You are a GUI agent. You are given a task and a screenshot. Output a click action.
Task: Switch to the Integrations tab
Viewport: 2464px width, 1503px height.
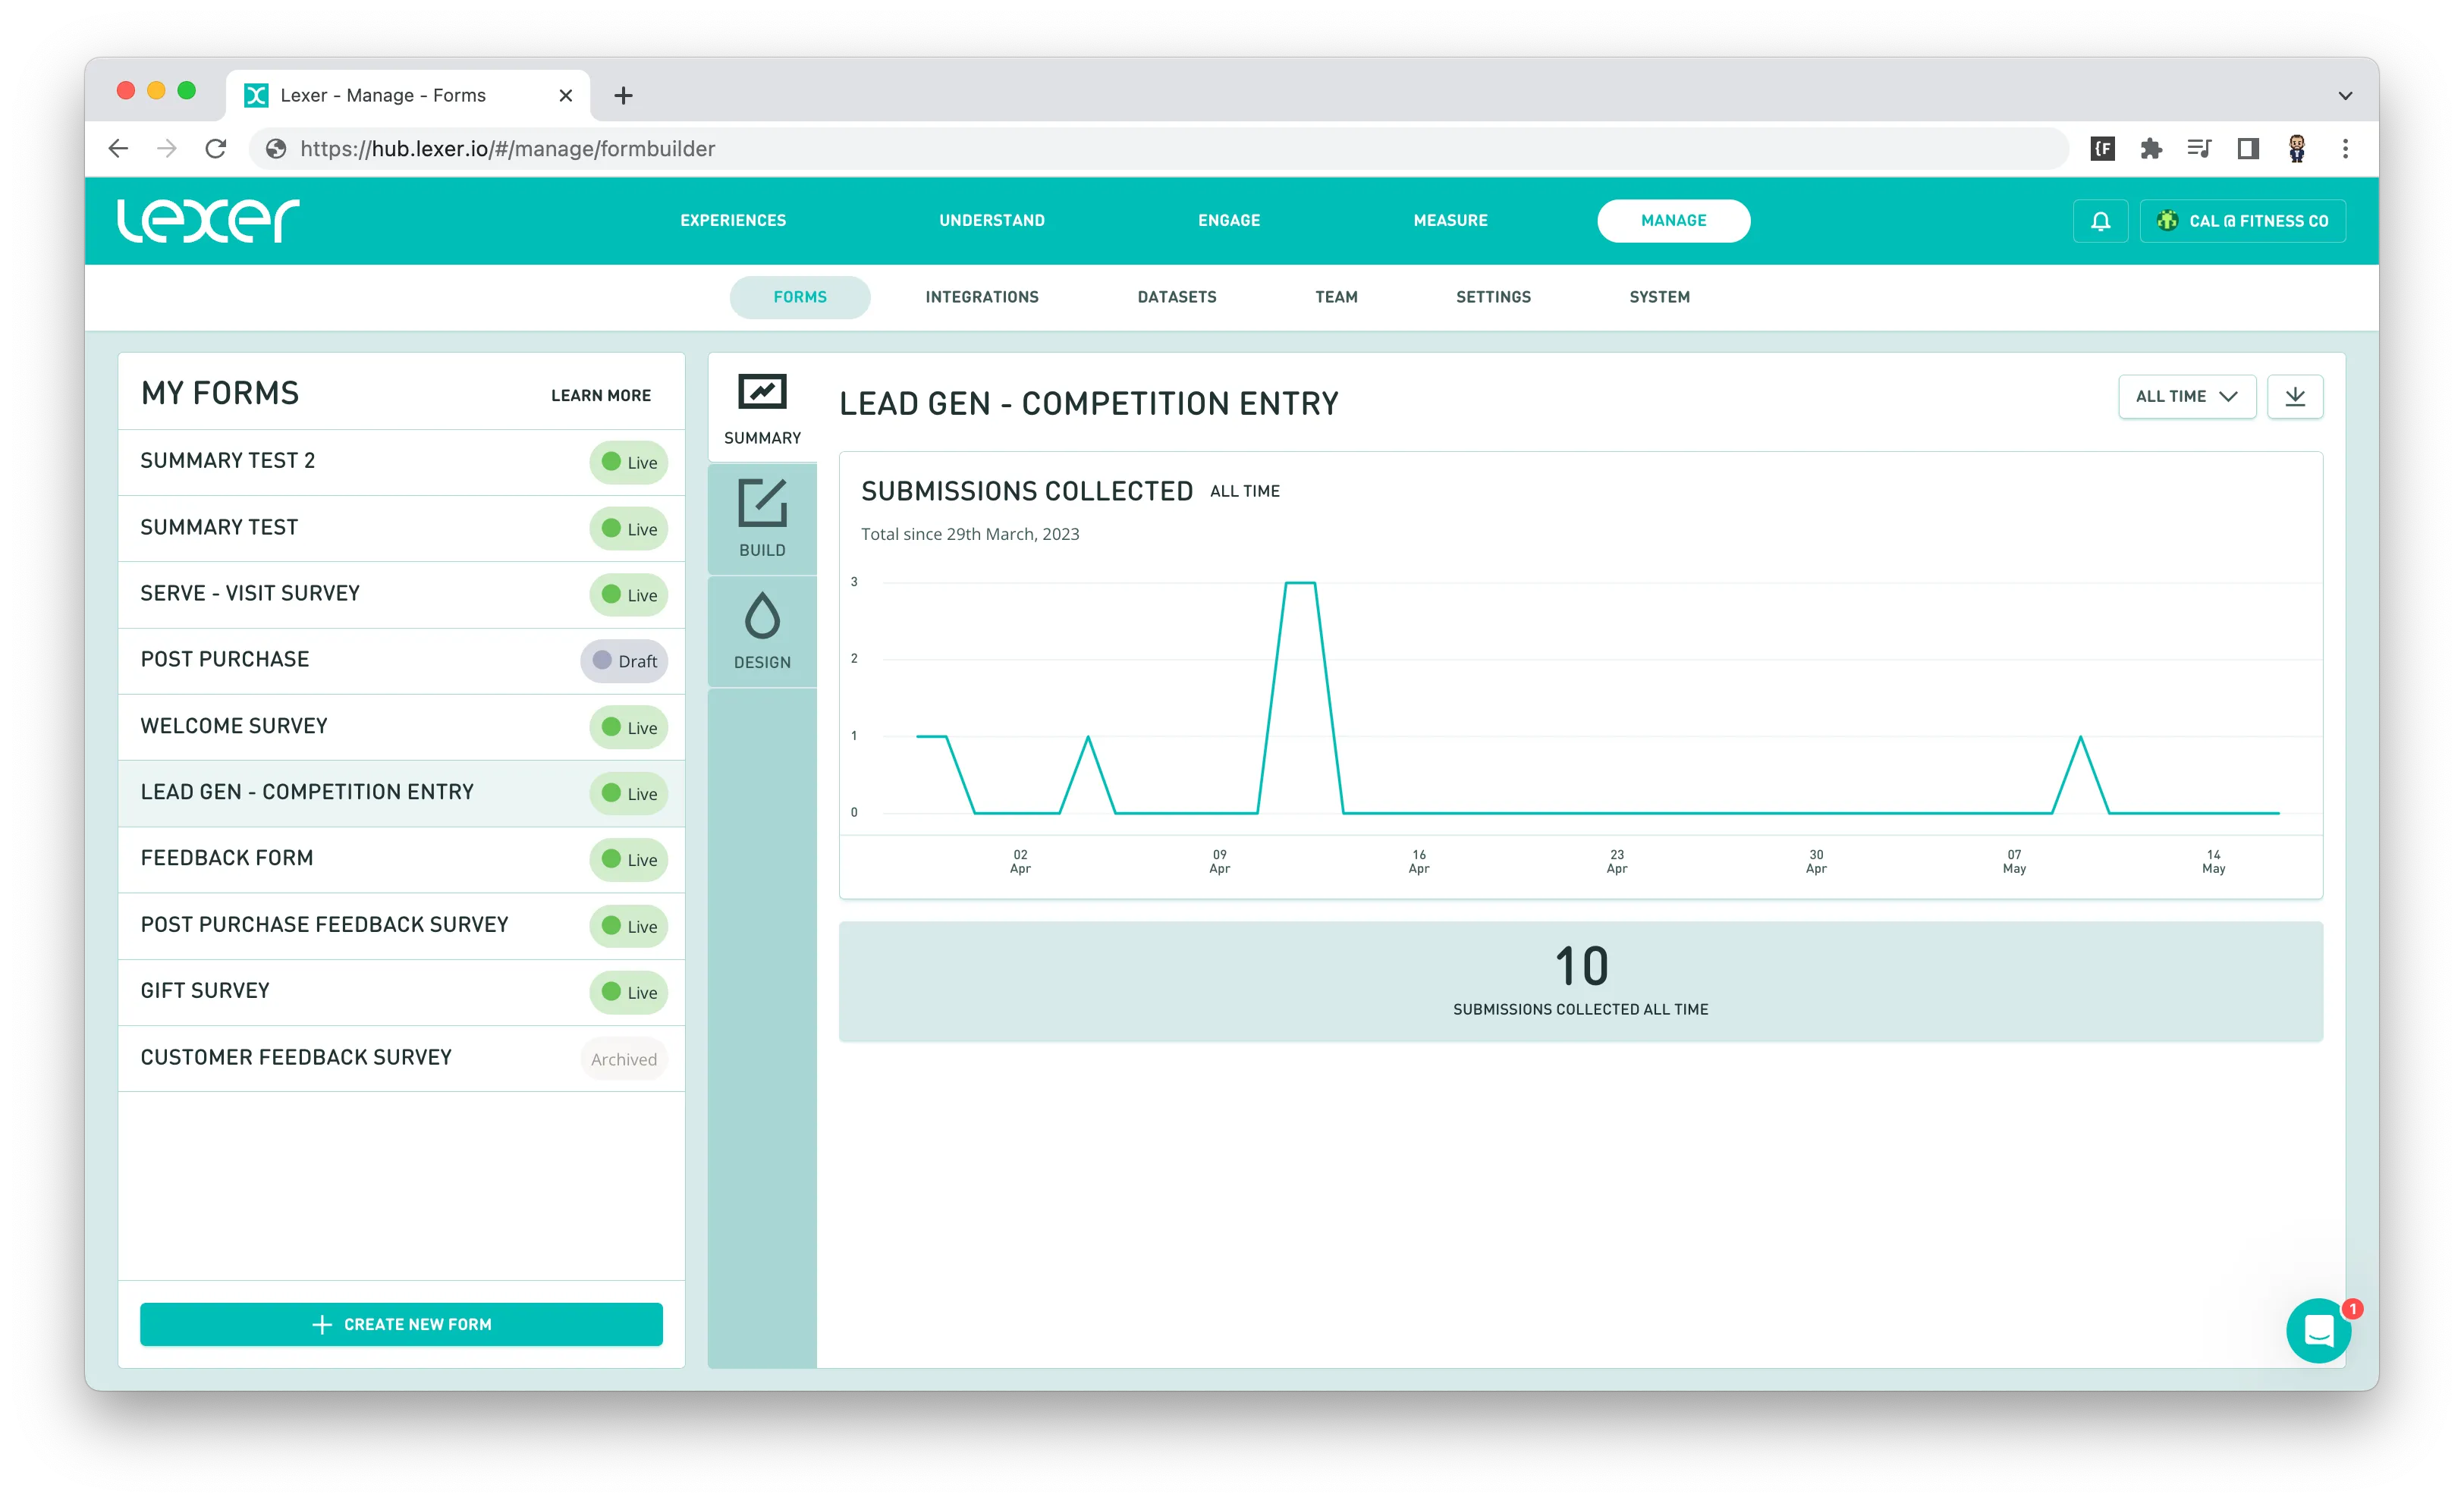tap(981, 297)
